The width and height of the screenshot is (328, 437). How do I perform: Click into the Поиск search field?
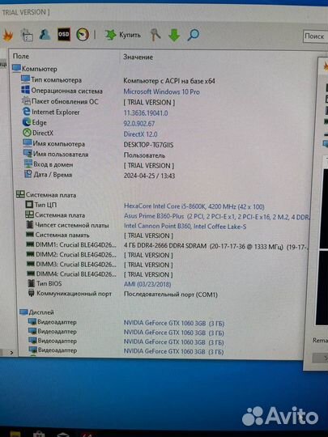[x=316, y=36]
